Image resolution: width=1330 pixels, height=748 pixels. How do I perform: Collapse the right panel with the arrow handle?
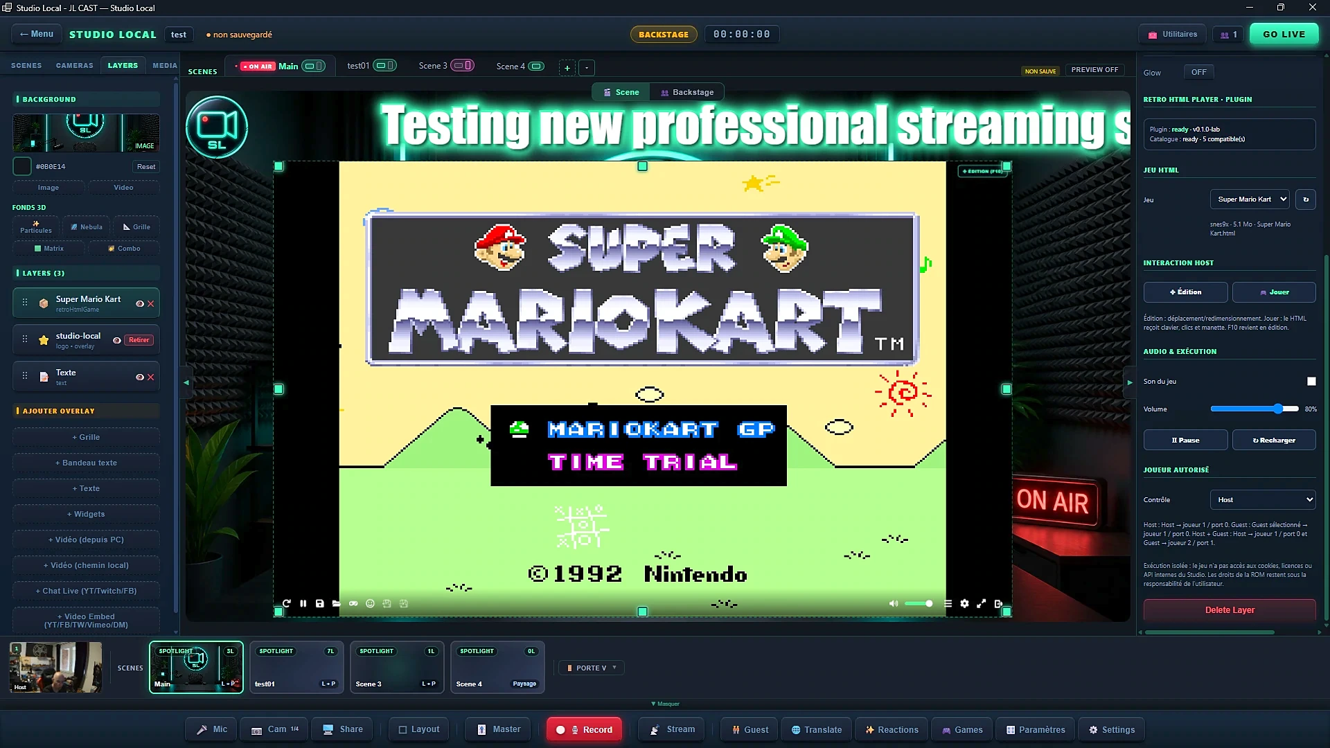pos(1129,382)
